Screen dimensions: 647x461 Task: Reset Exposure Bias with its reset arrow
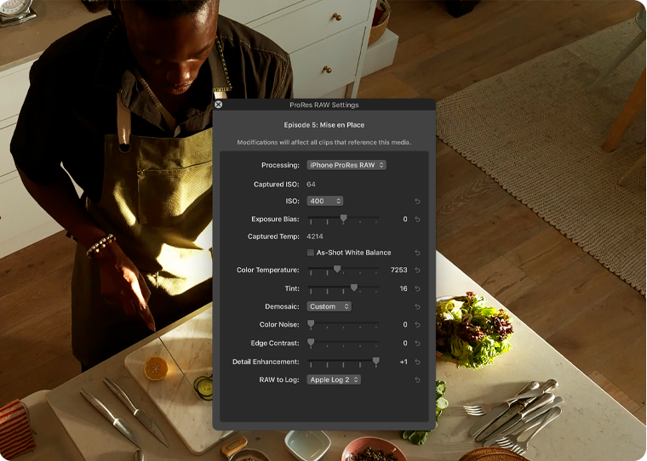click(x=418, y=219)
